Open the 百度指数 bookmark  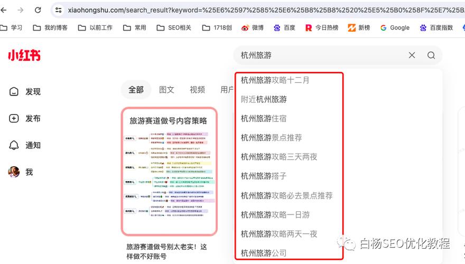point(436,27)
